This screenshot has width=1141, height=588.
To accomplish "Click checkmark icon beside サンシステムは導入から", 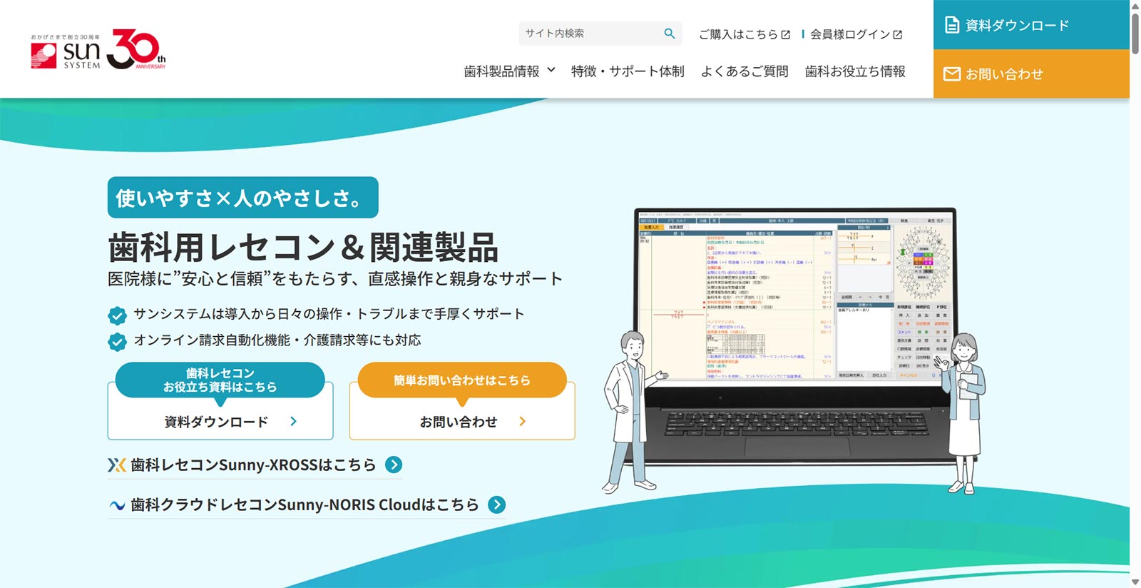I will coord(117,315).
